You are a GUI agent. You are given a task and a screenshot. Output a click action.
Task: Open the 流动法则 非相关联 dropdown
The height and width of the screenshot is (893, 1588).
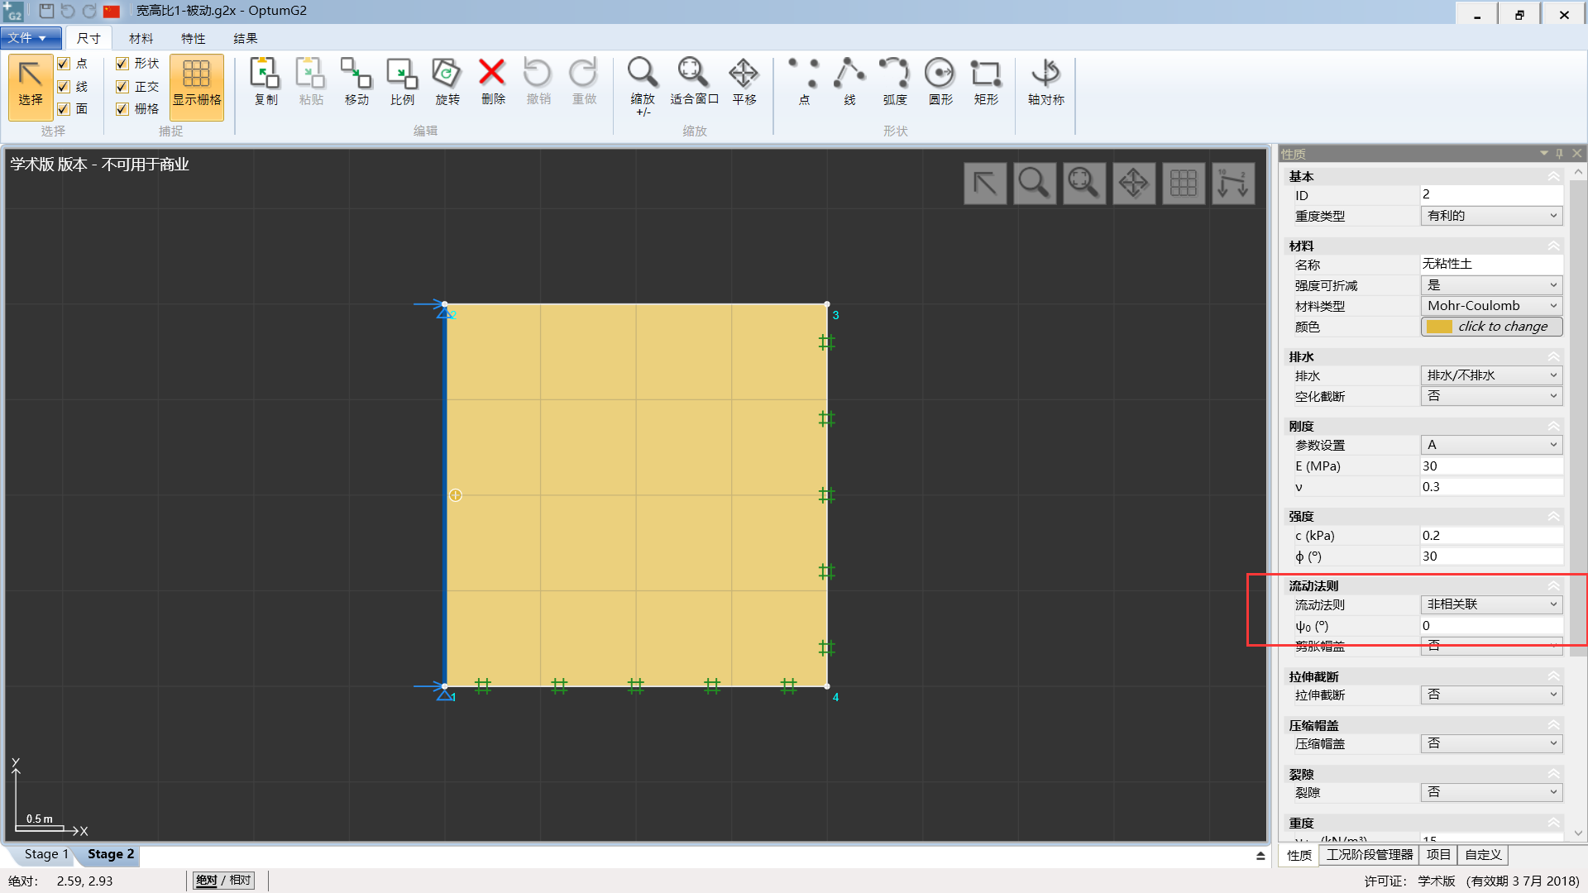1491,604
